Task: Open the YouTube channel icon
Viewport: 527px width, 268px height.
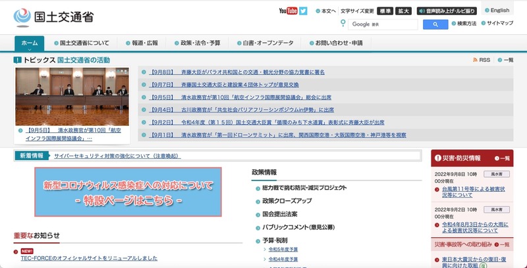Action: [x=288, y=11]
